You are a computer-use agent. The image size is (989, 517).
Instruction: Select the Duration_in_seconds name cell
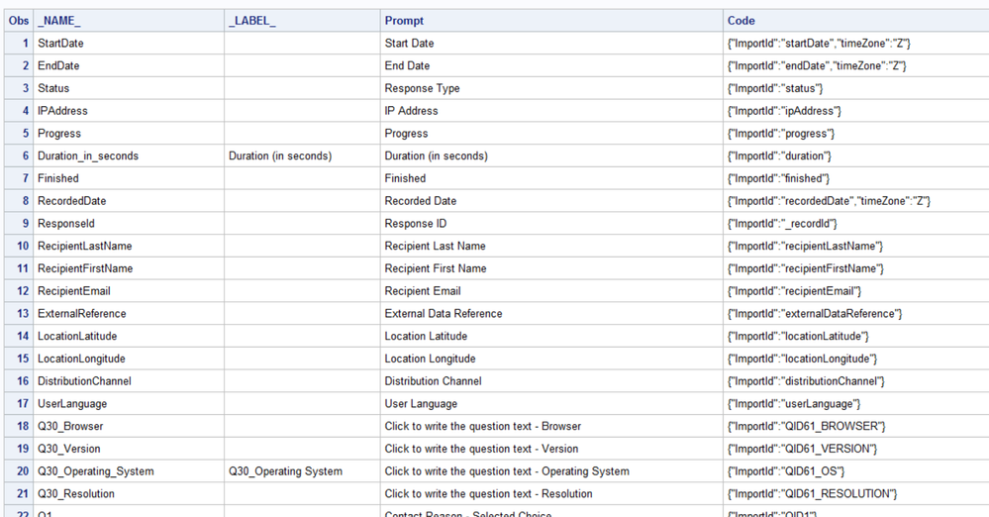[88, 156]
